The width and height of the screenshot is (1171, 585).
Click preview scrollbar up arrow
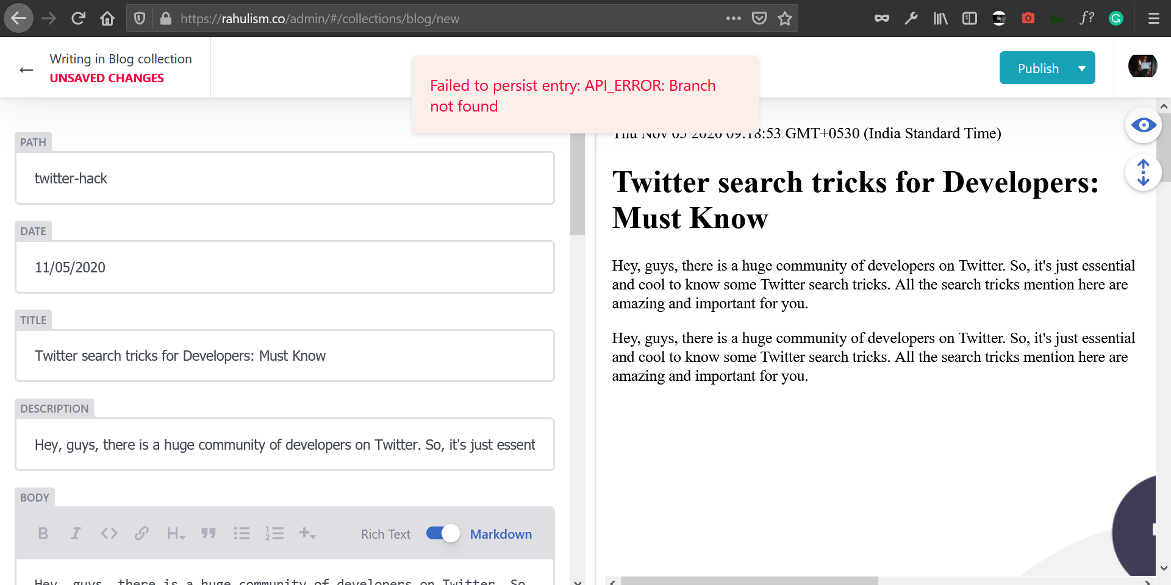pyautogui.click(x=1164, y=106)
